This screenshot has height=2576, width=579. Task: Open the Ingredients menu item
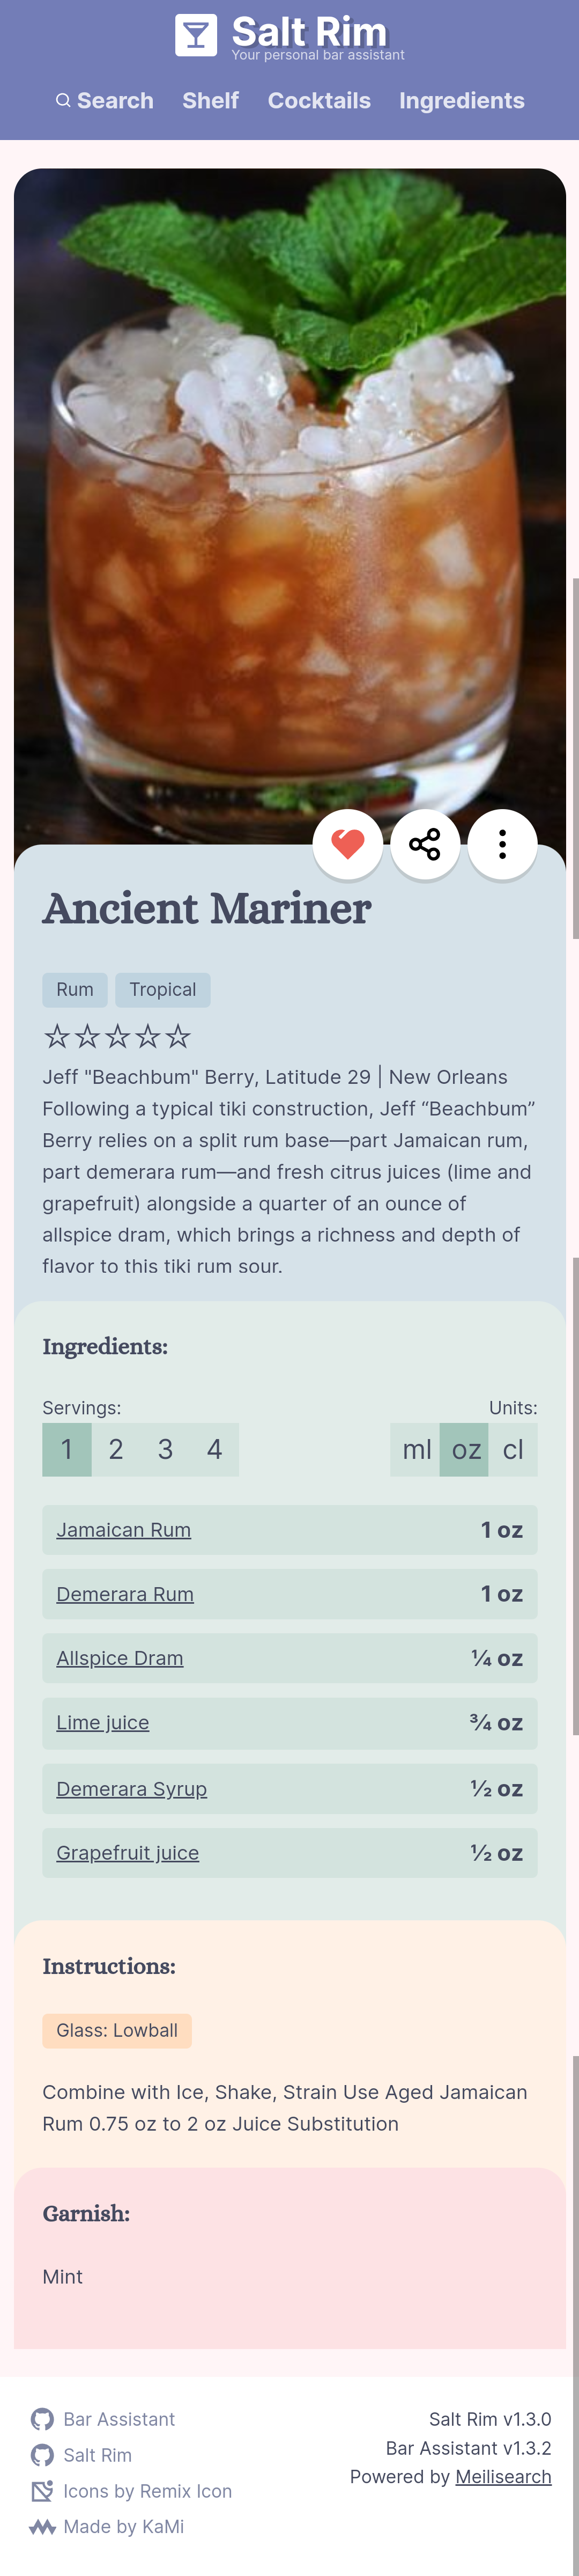tap(462, 100)
